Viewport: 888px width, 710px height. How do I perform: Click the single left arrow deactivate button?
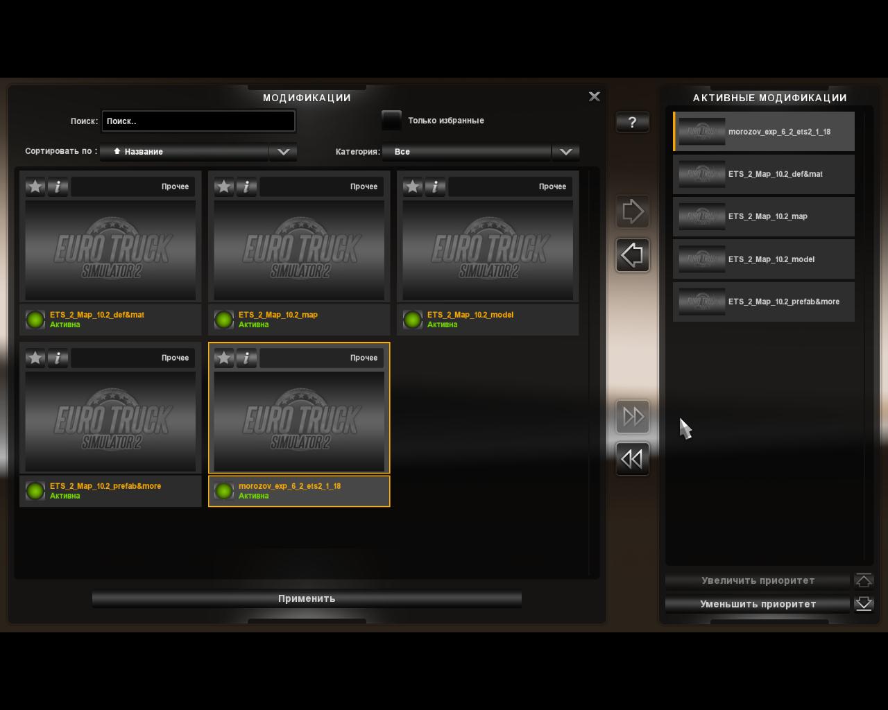tap(633, 255)
